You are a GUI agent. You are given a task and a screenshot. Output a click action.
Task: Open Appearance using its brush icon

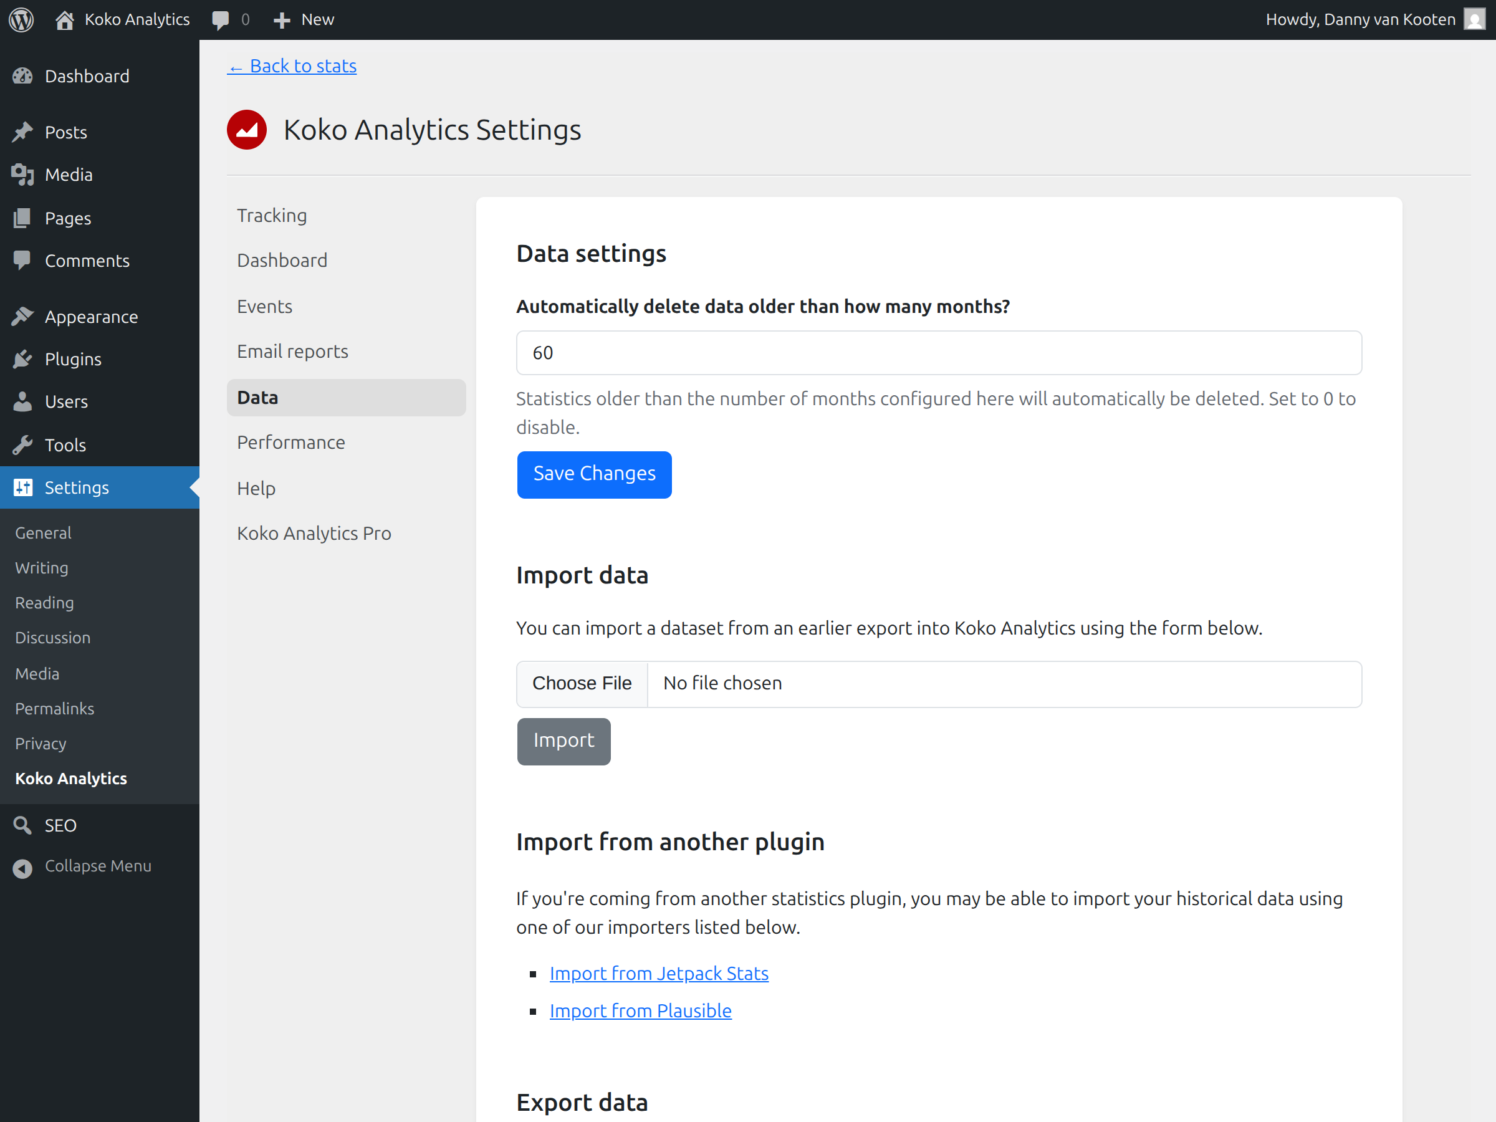pyautogui.click(x=23, y=316)
